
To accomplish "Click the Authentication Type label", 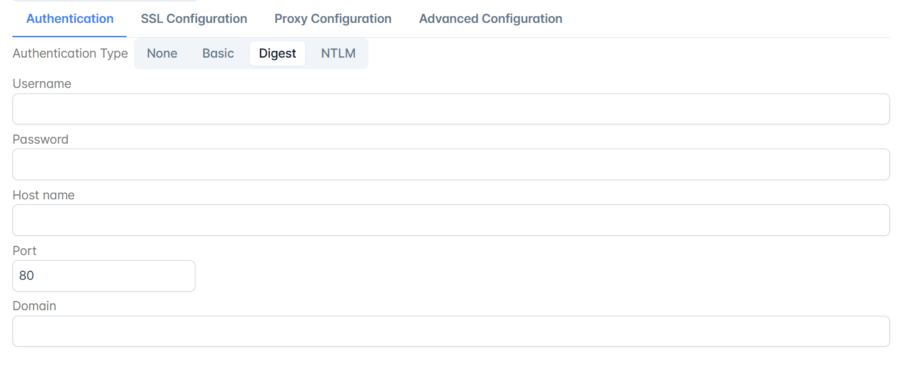I will (x=70, y=53).
